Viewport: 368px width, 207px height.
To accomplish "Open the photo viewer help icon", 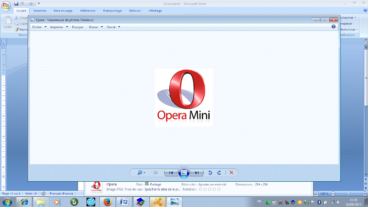I will coord(333,27).
